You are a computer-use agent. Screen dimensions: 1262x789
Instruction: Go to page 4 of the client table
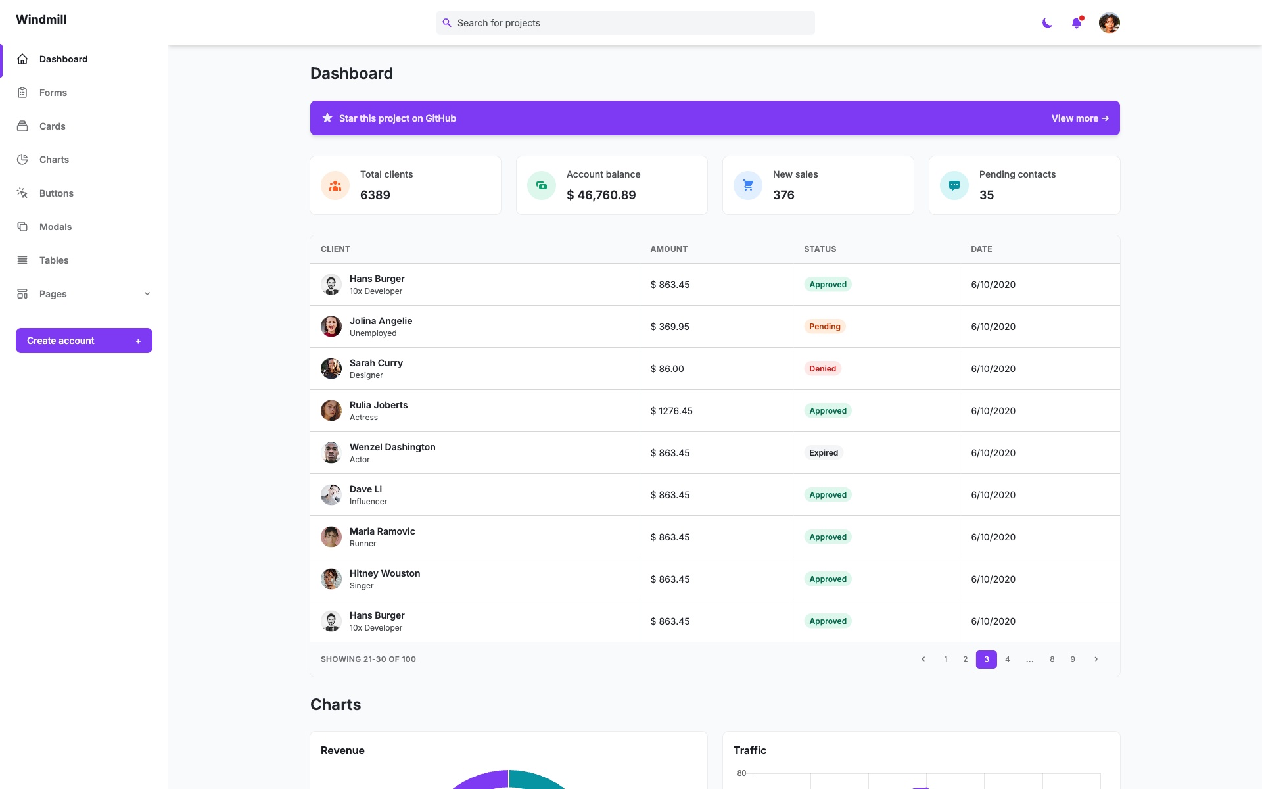pos(1007,659)
